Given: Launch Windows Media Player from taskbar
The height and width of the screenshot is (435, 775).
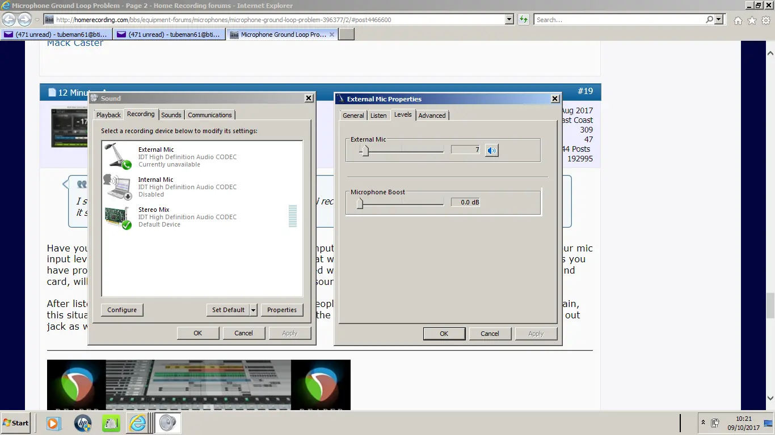Looking at the screenshot, I should coord(53,423).
